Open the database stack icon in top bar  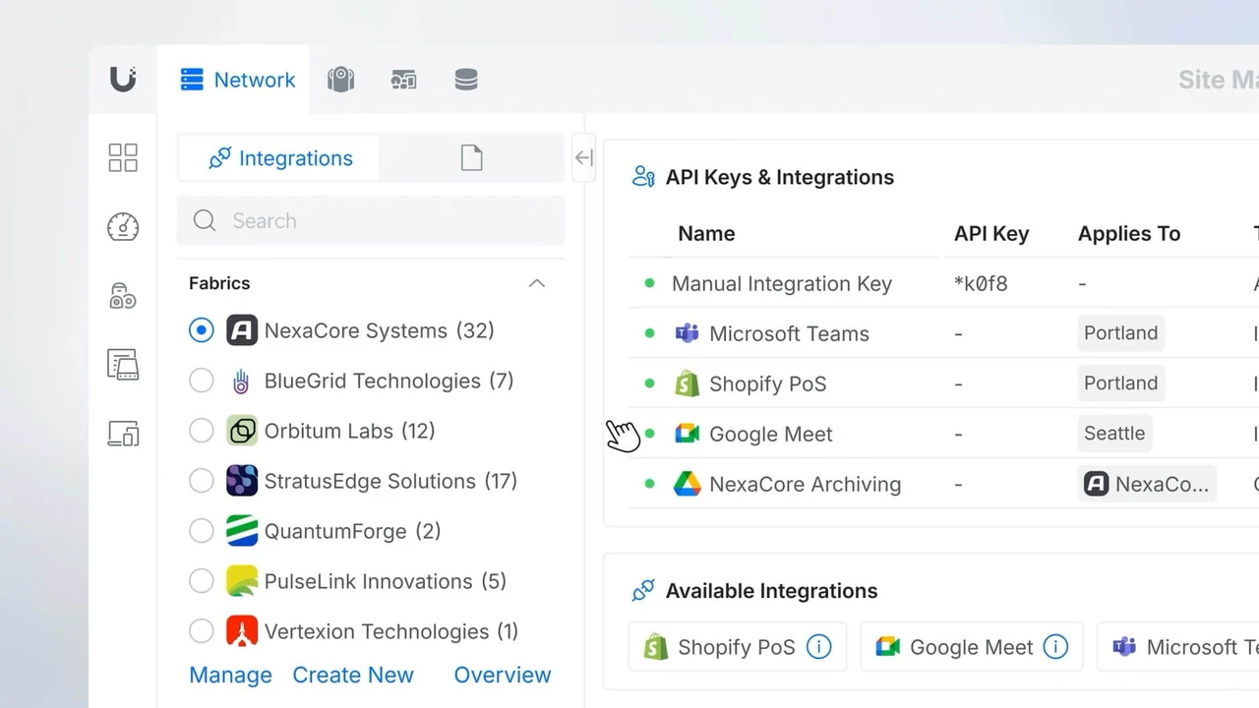466,80
